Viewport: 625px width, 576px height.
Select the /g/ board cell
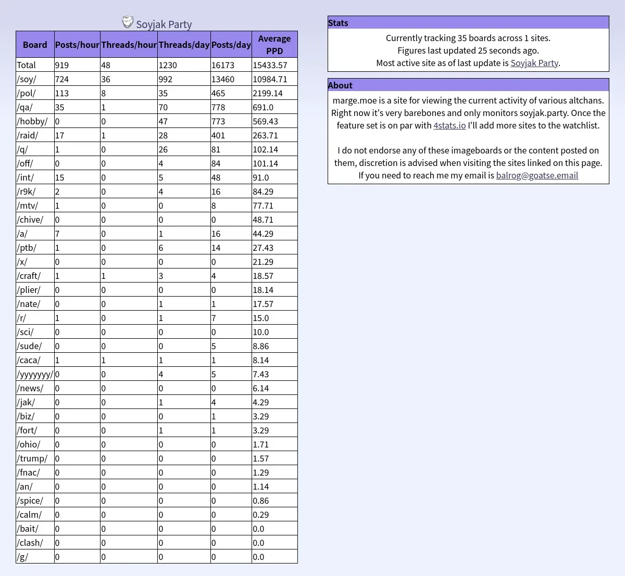pyautogui.click(x=35, y=557)
